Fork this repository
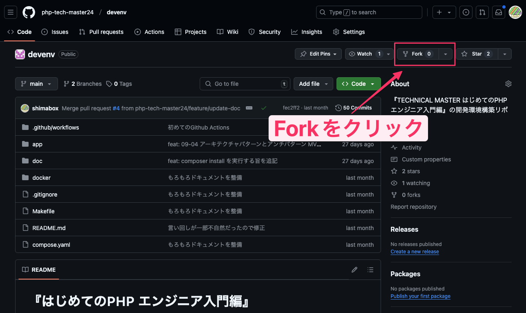The image size is (526, 313). click(x=418, y=54)
